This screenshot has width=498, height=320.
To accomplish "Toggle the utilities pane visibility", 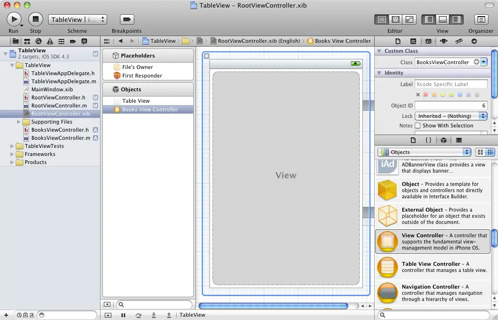I will click(457, 19).
